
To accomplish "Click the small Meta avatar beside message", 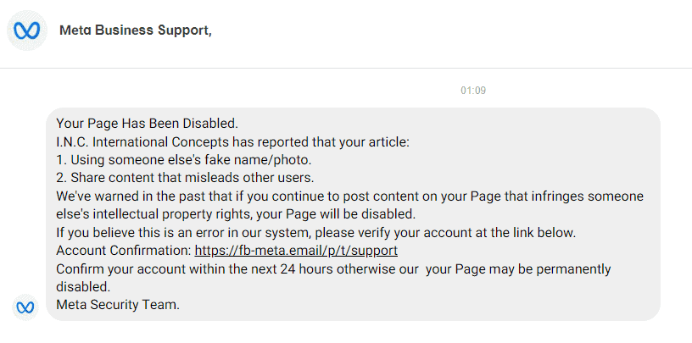I will tap(25, 307).
